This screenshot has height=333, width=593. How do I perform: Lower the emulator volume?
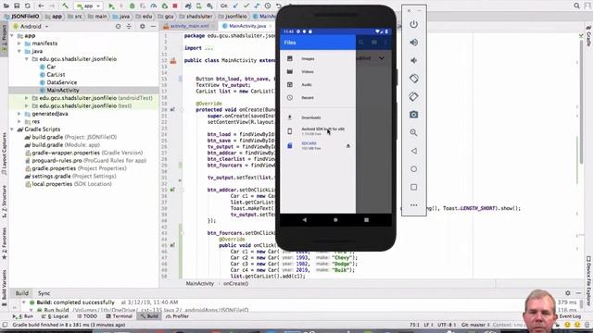[414, 60]
